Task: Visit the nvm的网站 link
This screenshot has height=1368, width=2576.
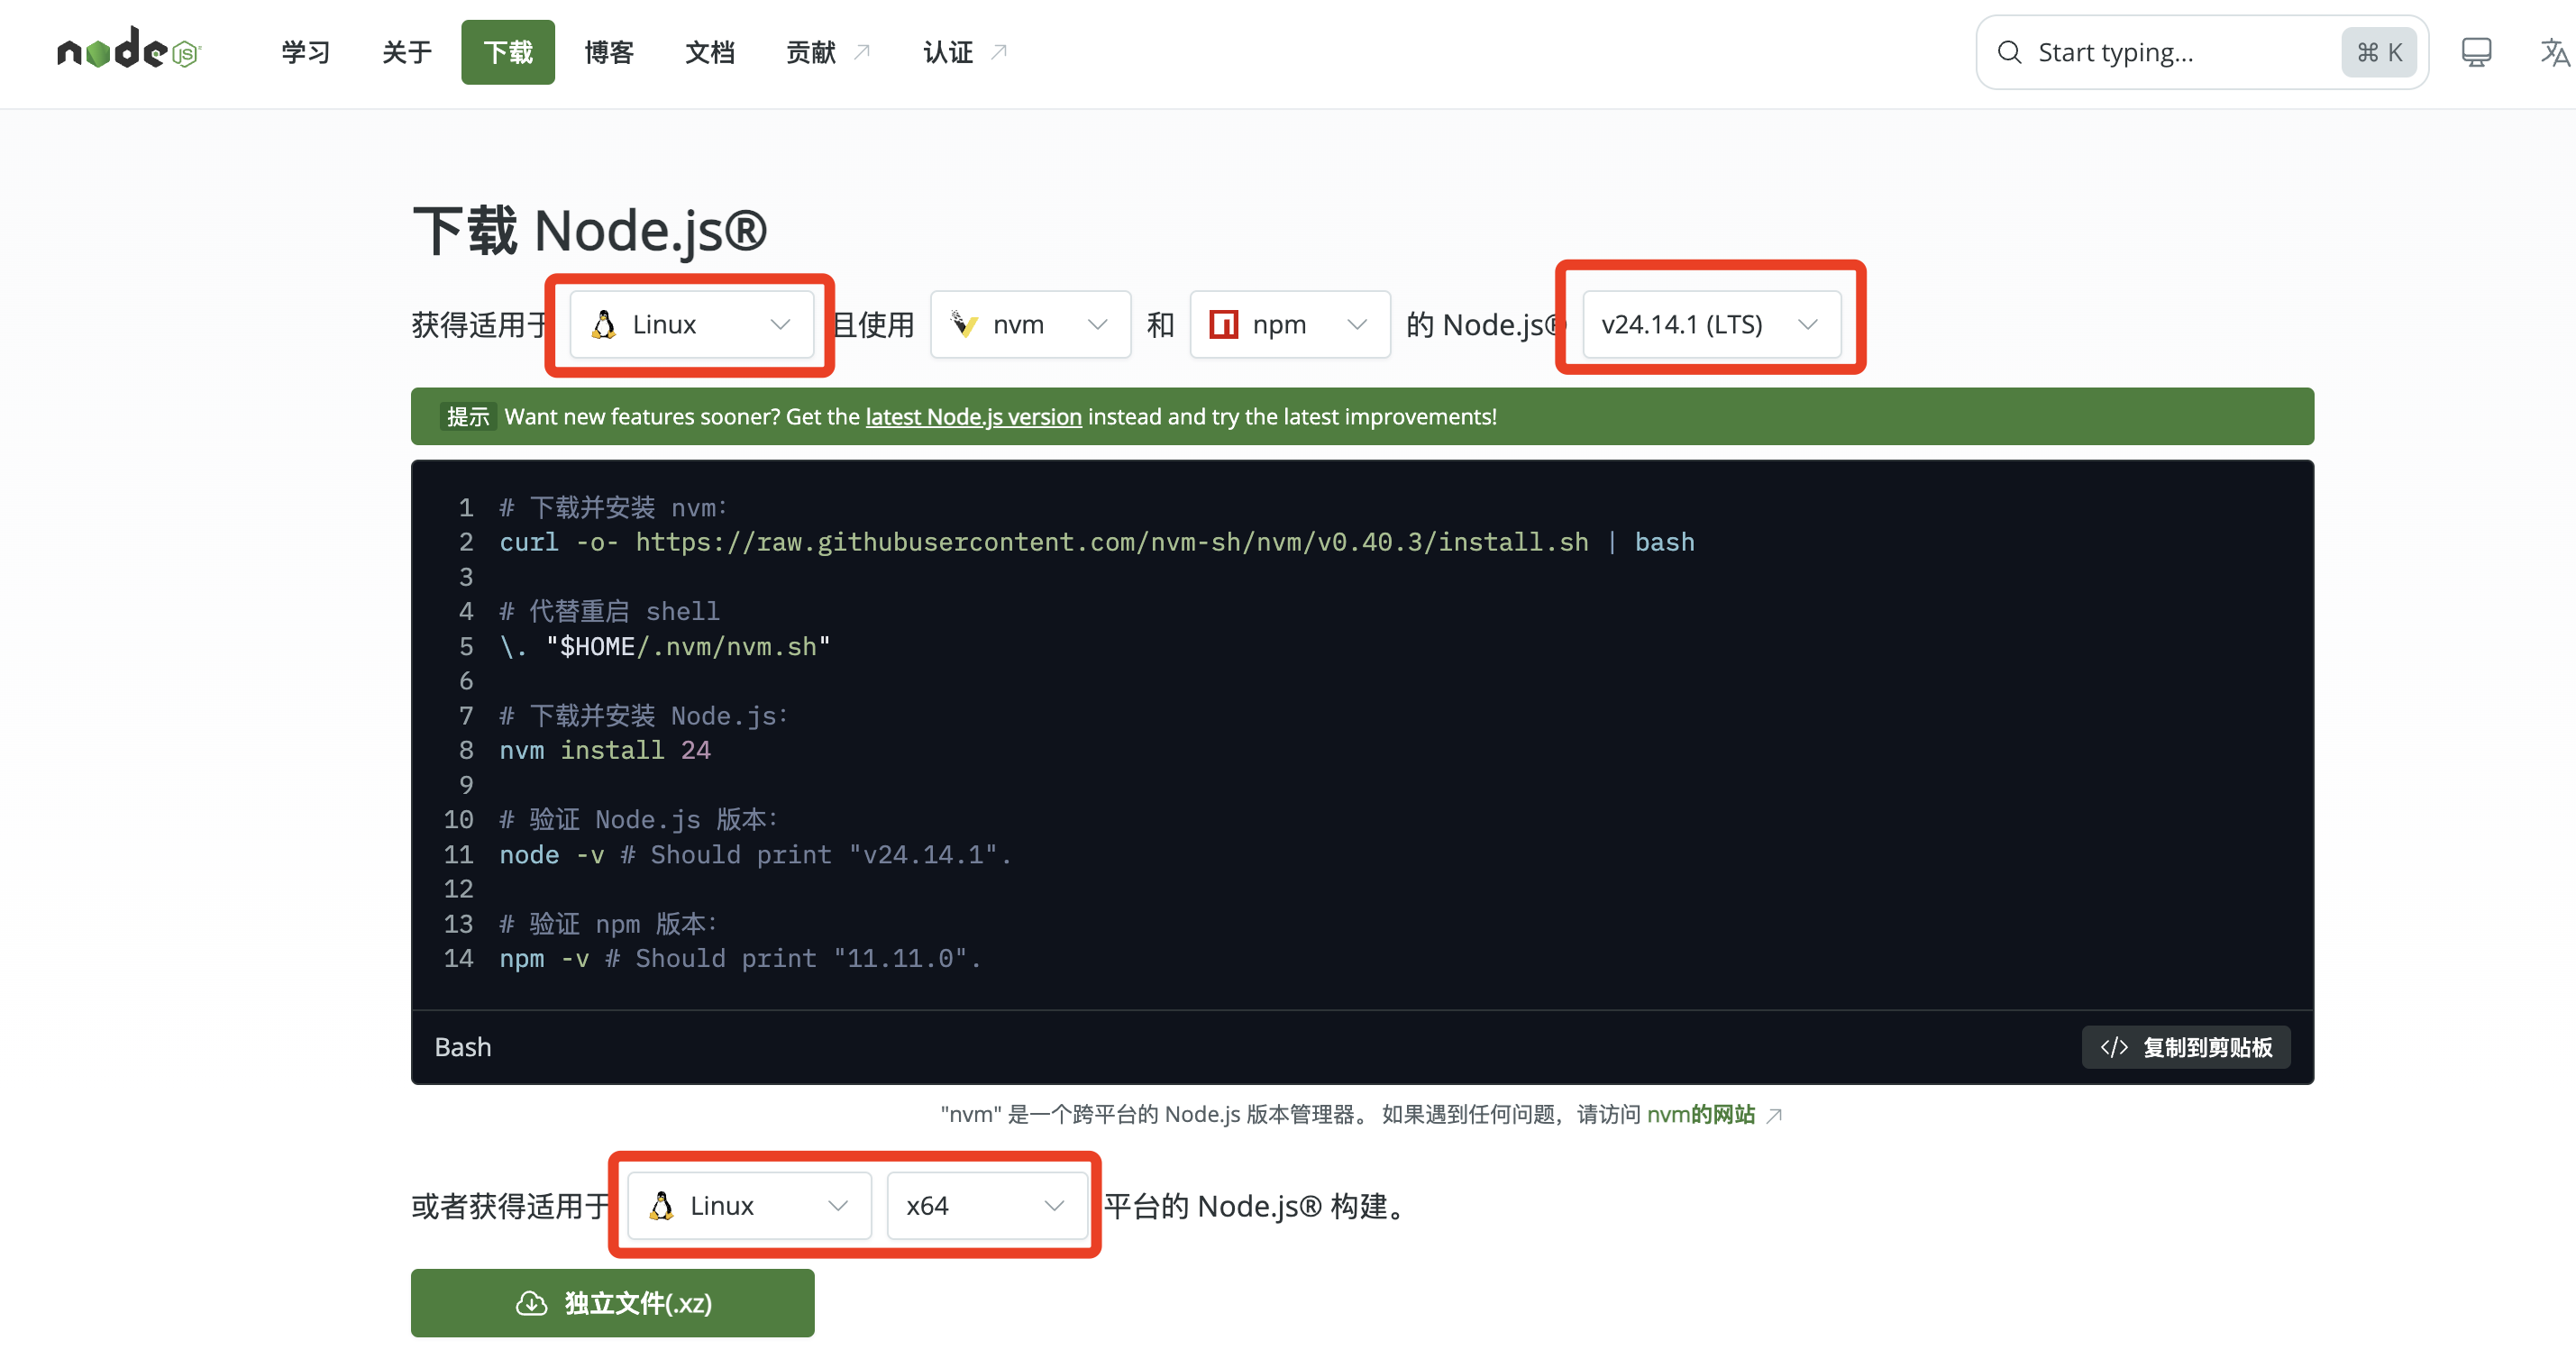Action: [x=1701, y=1114]
